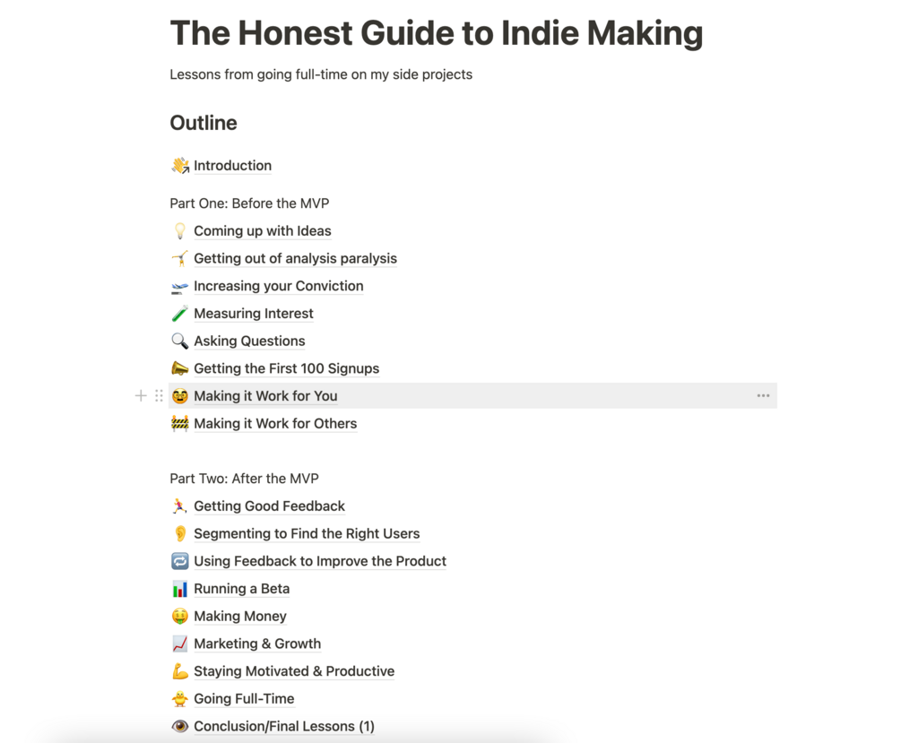Open Segmenting to Find the Right Users

307,534
